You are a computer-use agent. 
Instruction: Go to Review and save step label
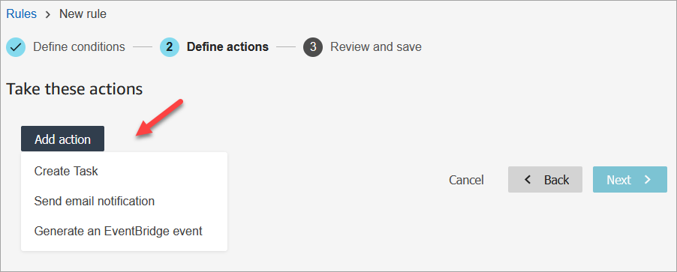point(376,46)
